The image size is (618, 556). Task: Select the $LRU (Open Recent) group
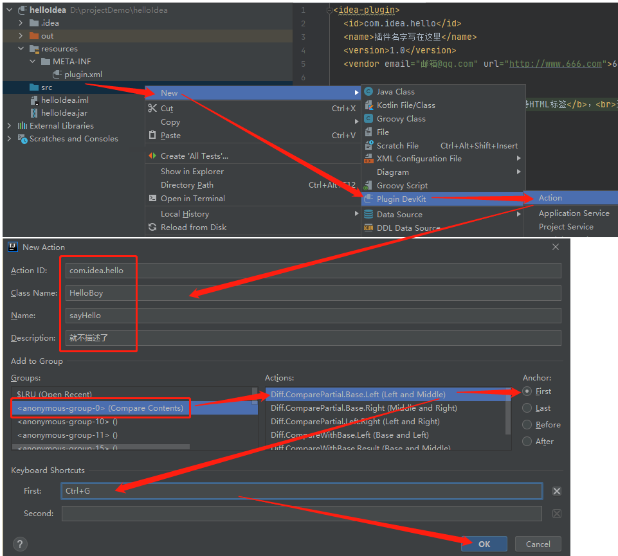click(132, 394)
